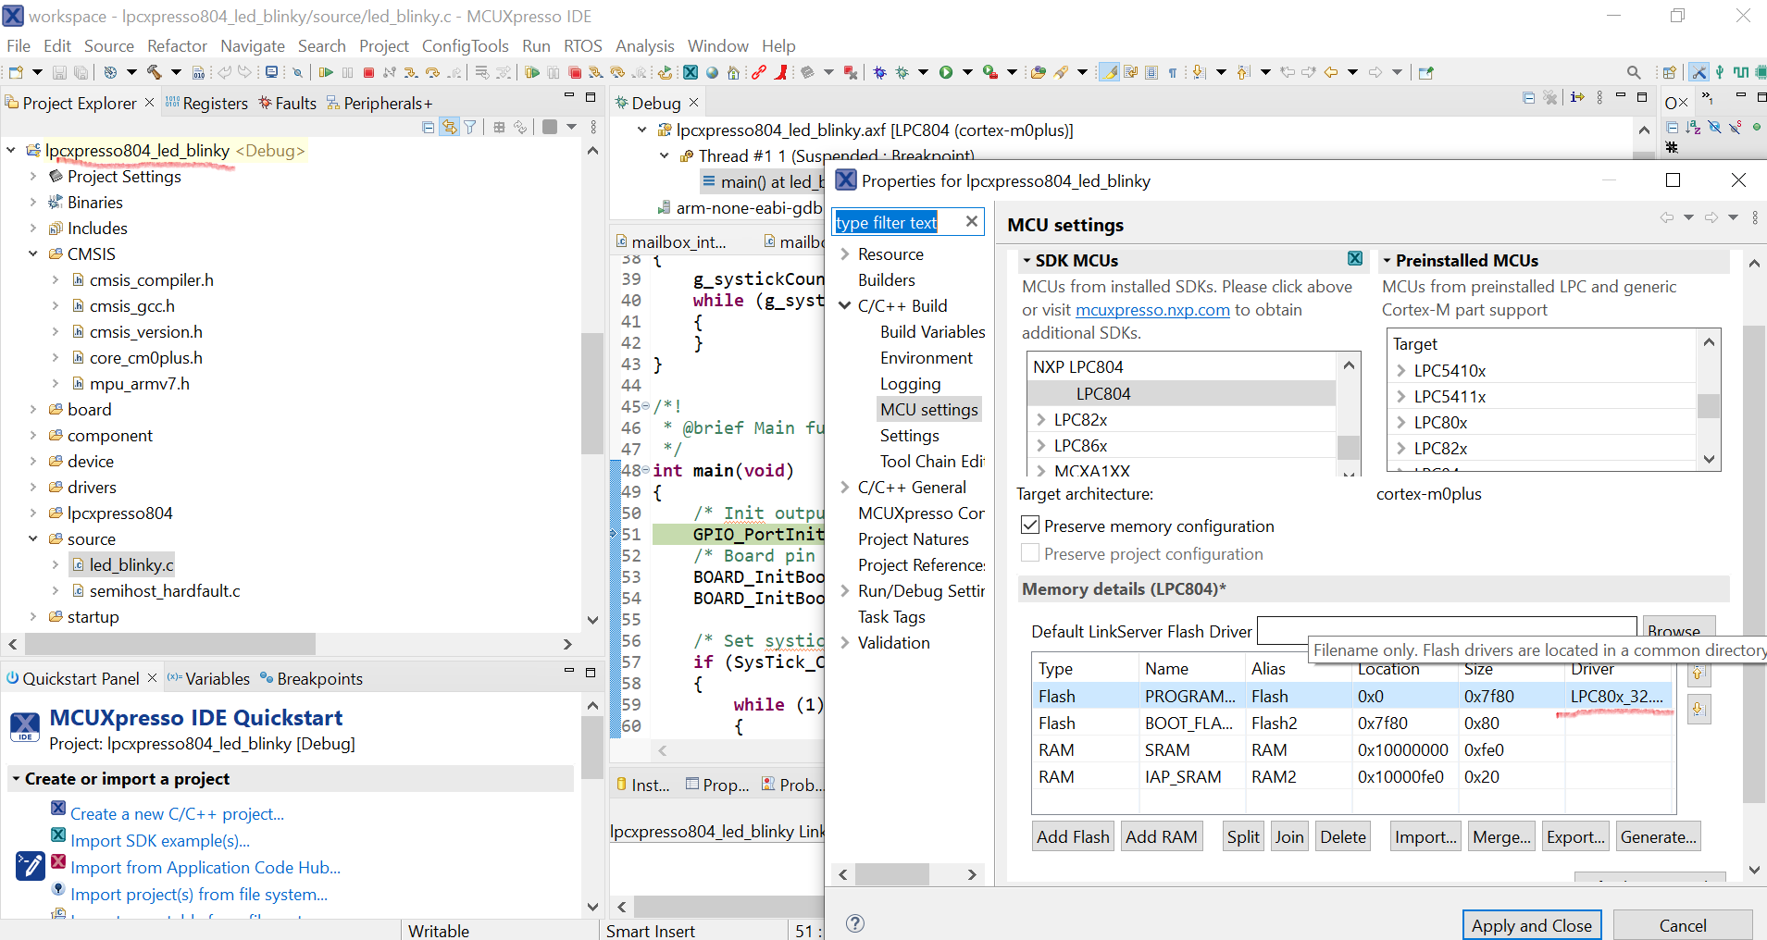Collapse the CMSIS folder in Project Explorer
The image size is (1767, 940).
coord(33,254)
